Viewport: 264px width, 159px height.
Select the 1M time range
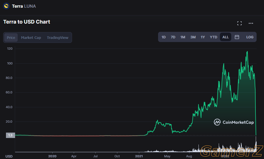coord(183,37)
